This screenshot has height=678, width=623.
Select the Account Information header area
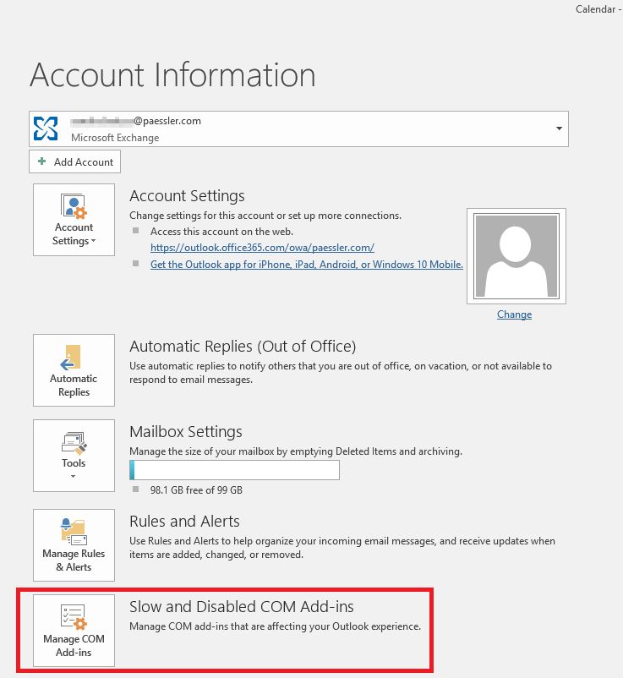[x=172, y=75]
